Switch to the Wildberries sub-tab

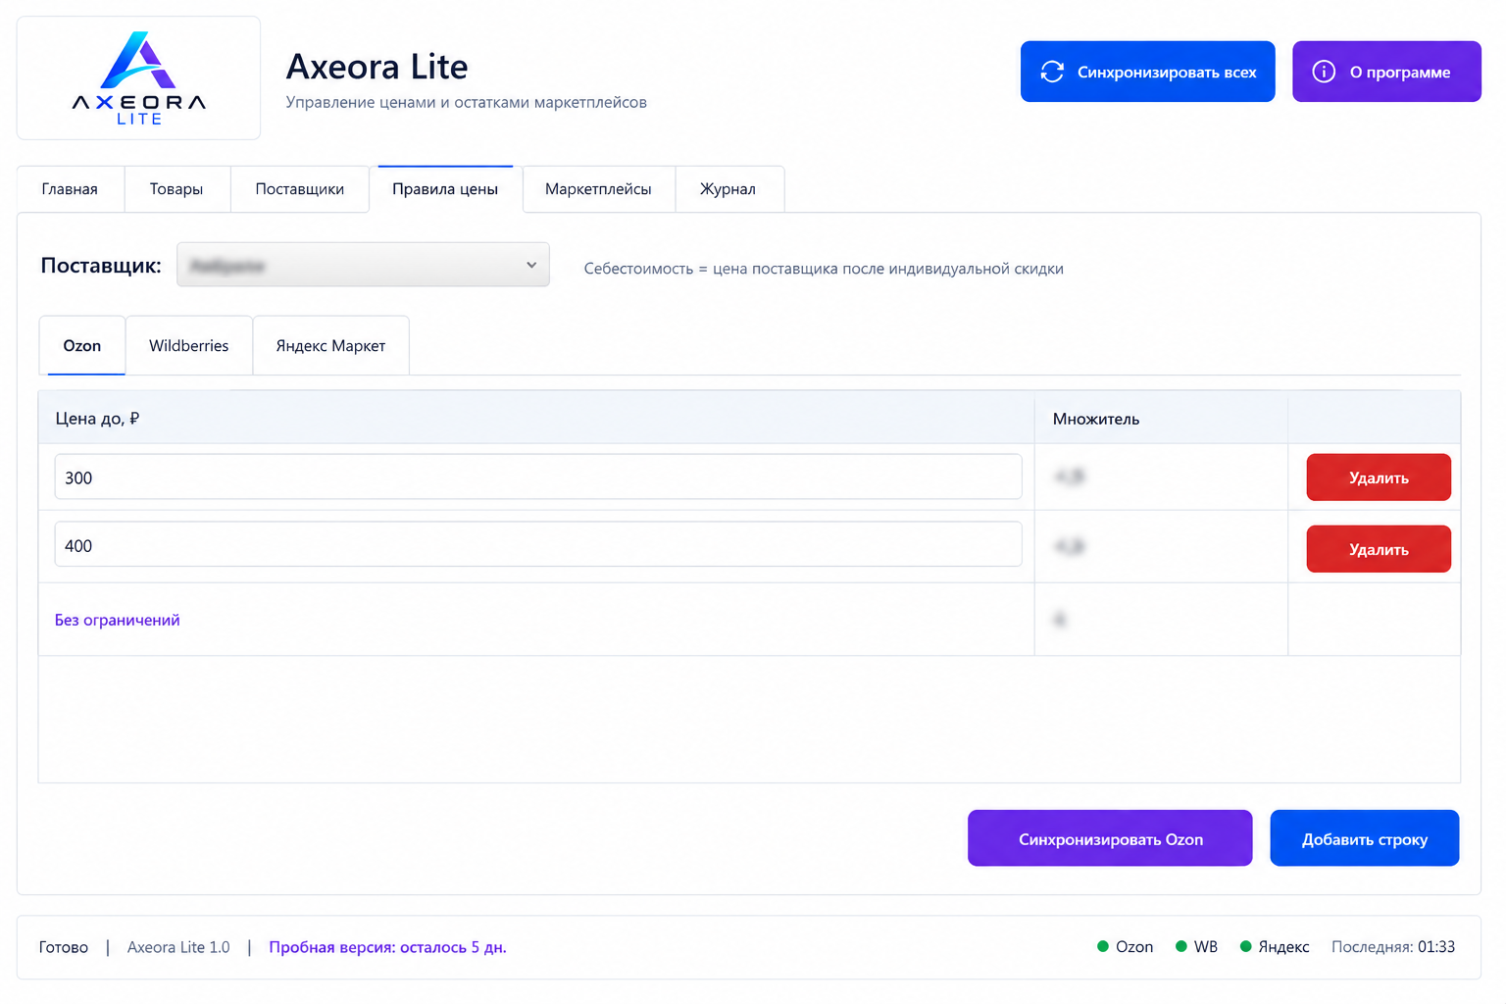pyautogui.click(x=188, y=345)
